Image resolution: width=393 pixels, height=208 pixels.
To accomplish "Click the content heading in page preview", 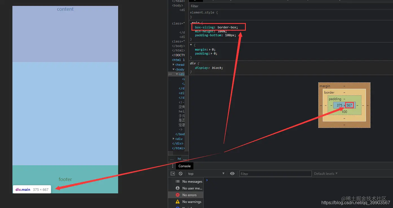I will [65, 9].
